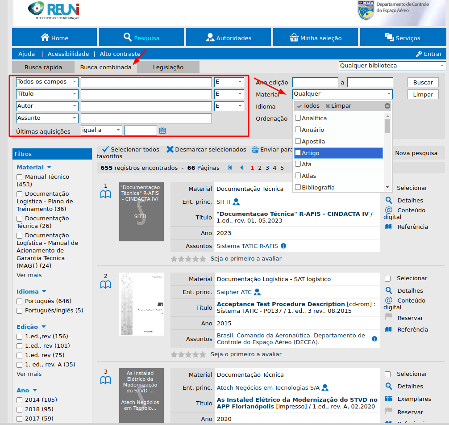Close the Material dropdown list
This screenshot has width=449, height=425.
387,106
